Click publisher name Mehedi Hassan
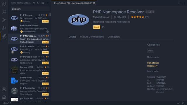 (x=101, y=17)
